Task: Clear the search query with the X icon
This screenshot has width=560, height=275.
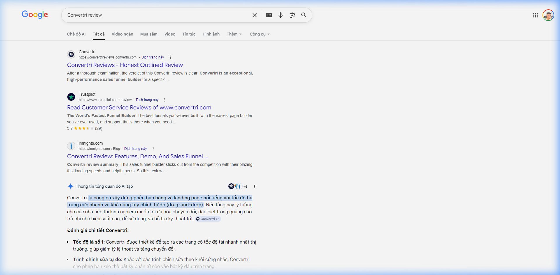Action: pos(255,15)
